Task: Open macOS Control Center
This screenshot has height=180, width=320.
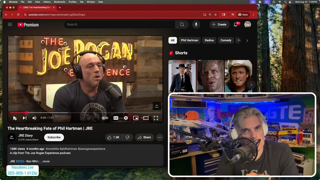Action: (x=290, y=2)
